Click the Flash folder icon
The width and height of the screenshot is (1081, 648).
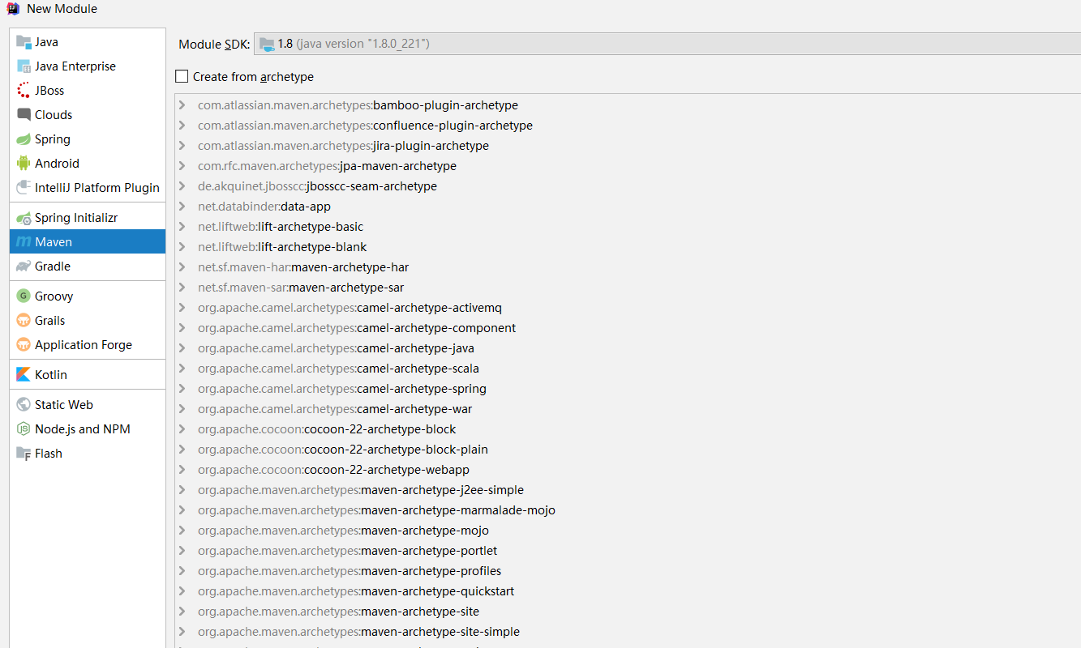[x=24, y=454]
